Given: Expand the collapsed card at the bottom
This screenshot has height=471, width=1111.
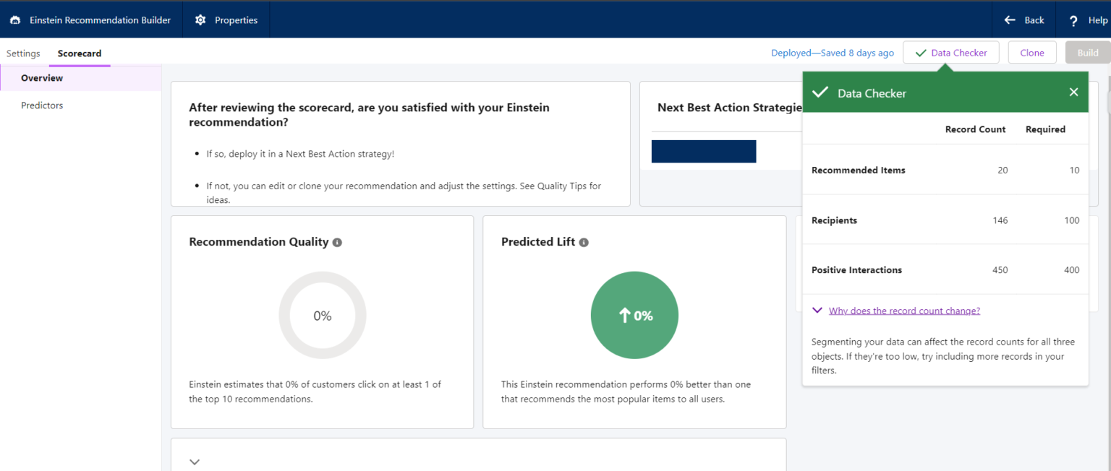Looking at the screenshot, I should [x=194, y=460].
